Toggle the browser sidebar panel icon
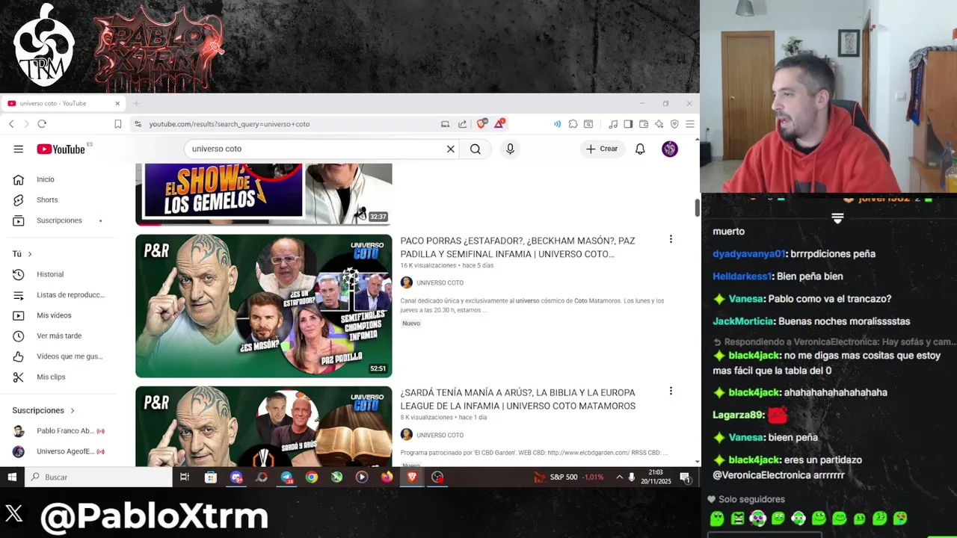Viewport: 957px width, 538px height. click(x=628, y=124)
